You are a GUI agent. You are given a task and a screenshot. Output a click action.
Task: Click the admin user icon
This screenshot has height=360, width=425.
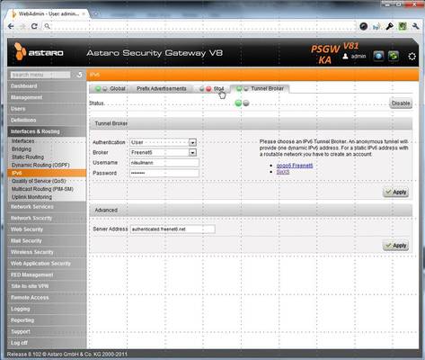345,56
